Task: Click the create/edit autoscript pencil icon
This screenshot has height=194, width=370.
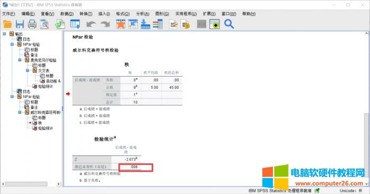Action: coord(173,24)
